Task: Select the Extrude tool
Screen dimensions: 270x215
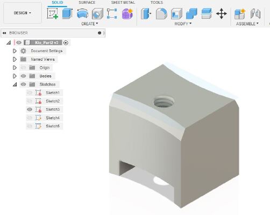Action: [67, 13]
